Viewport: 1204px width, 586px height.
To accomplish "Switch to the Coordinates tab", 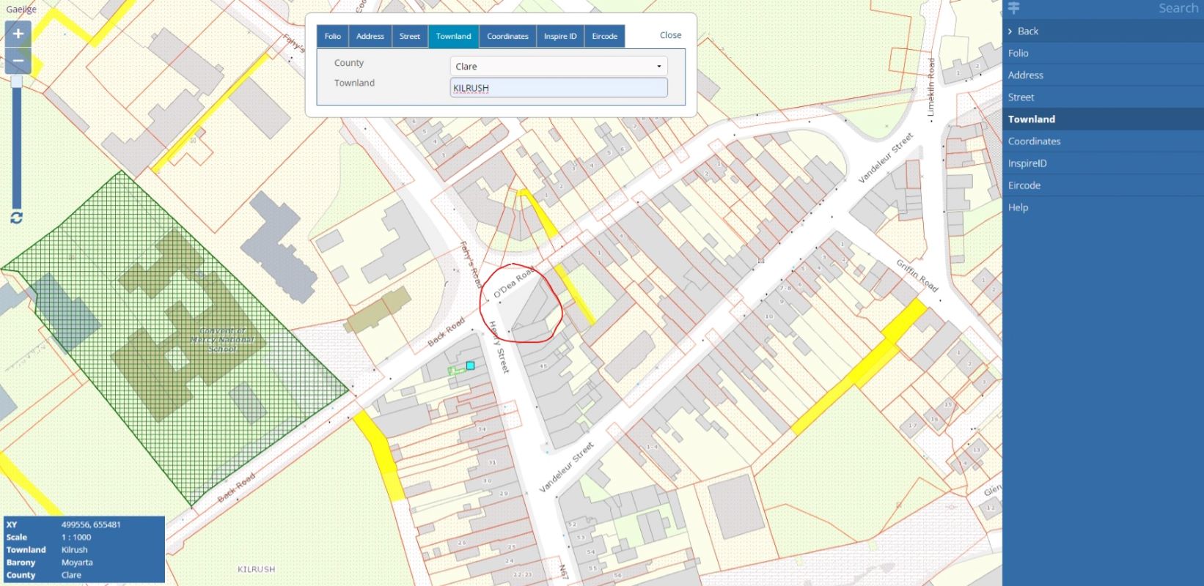I will point(507,36).
